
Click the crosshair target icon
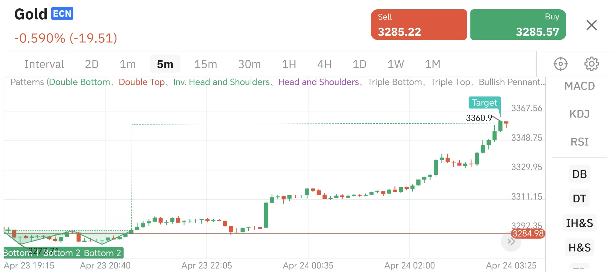(x=560, y=64)
